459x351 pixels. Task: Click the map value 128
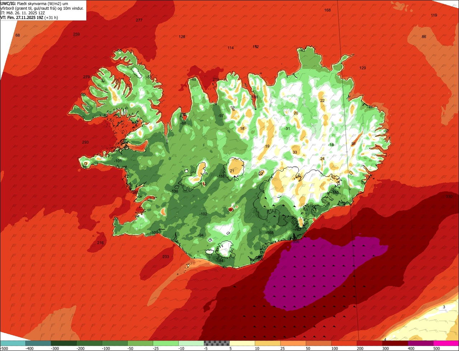pyautogui.click(x=182, y=37)
